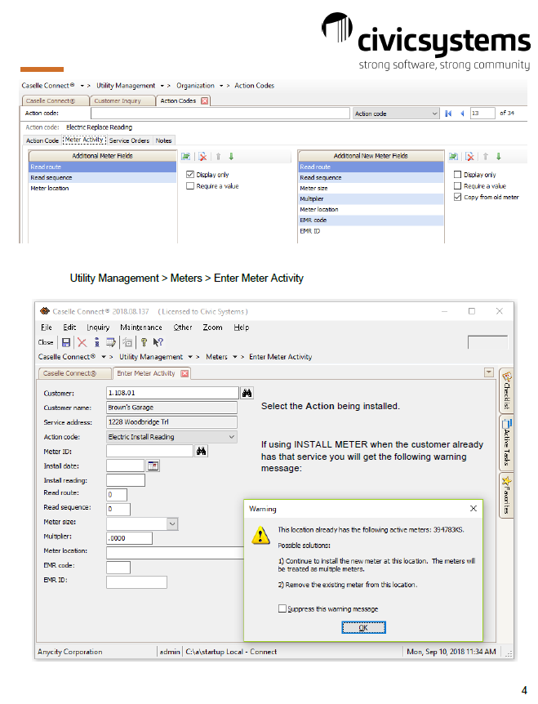Click the blue info icon in toolbar
This screenshot has height=704, width=538.
[x=96, y=342]
